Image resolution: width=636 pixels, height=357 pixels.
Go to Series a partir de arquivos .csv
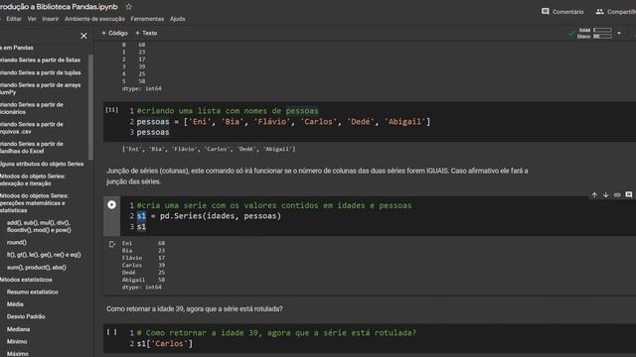(32, 128)
